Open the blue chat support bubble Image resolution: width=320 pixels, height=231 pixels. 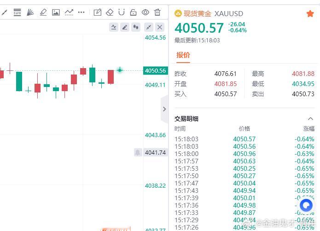[306, 205]
